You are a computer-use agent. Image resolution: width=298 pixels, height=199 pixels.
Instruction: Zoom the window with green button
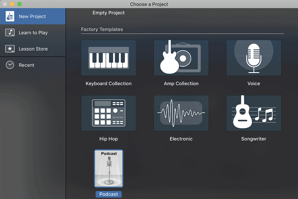19,4
